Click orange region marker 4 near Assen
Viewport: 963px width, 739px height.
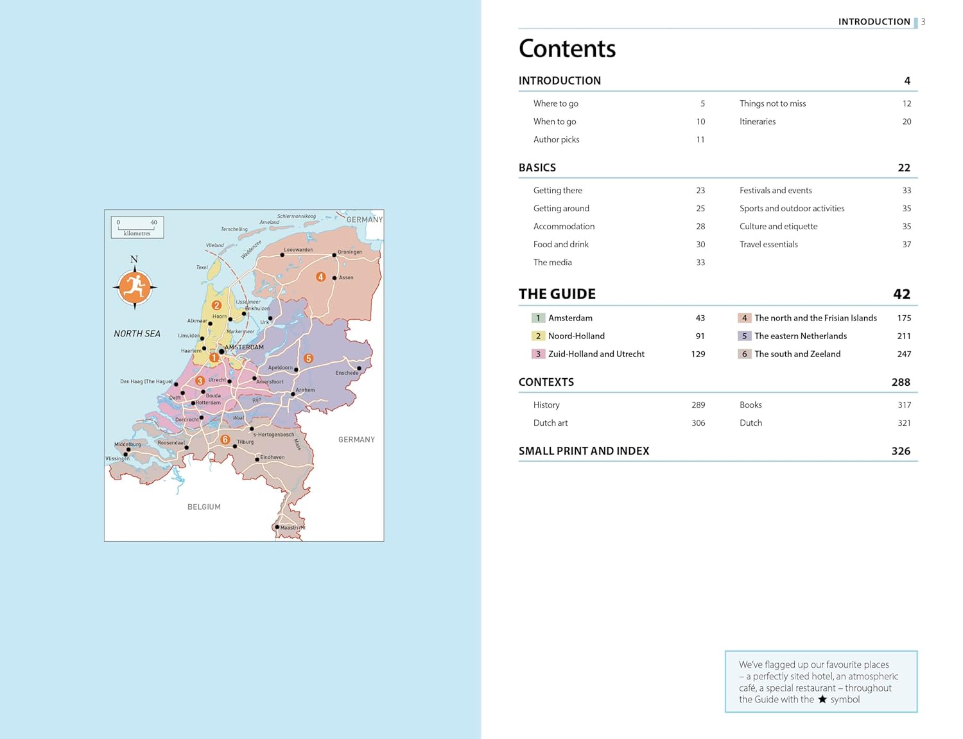320,277
